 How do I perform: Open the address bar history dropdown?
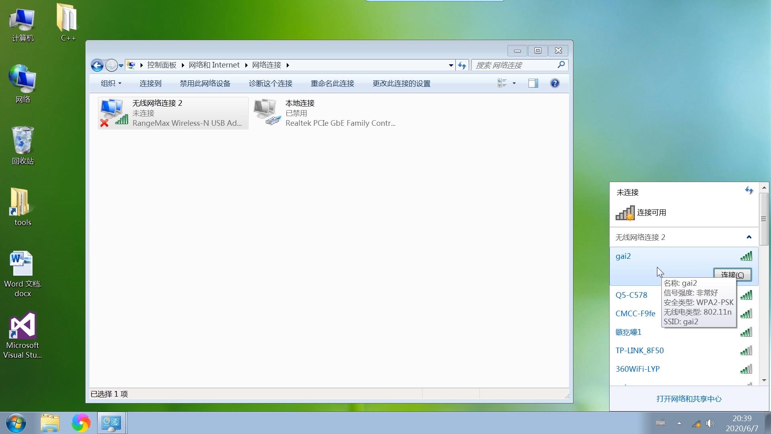[451, 65]
